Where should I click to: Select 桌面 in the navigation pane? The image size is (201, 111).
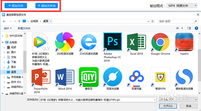pyautogui.click(x=11, y=72)
